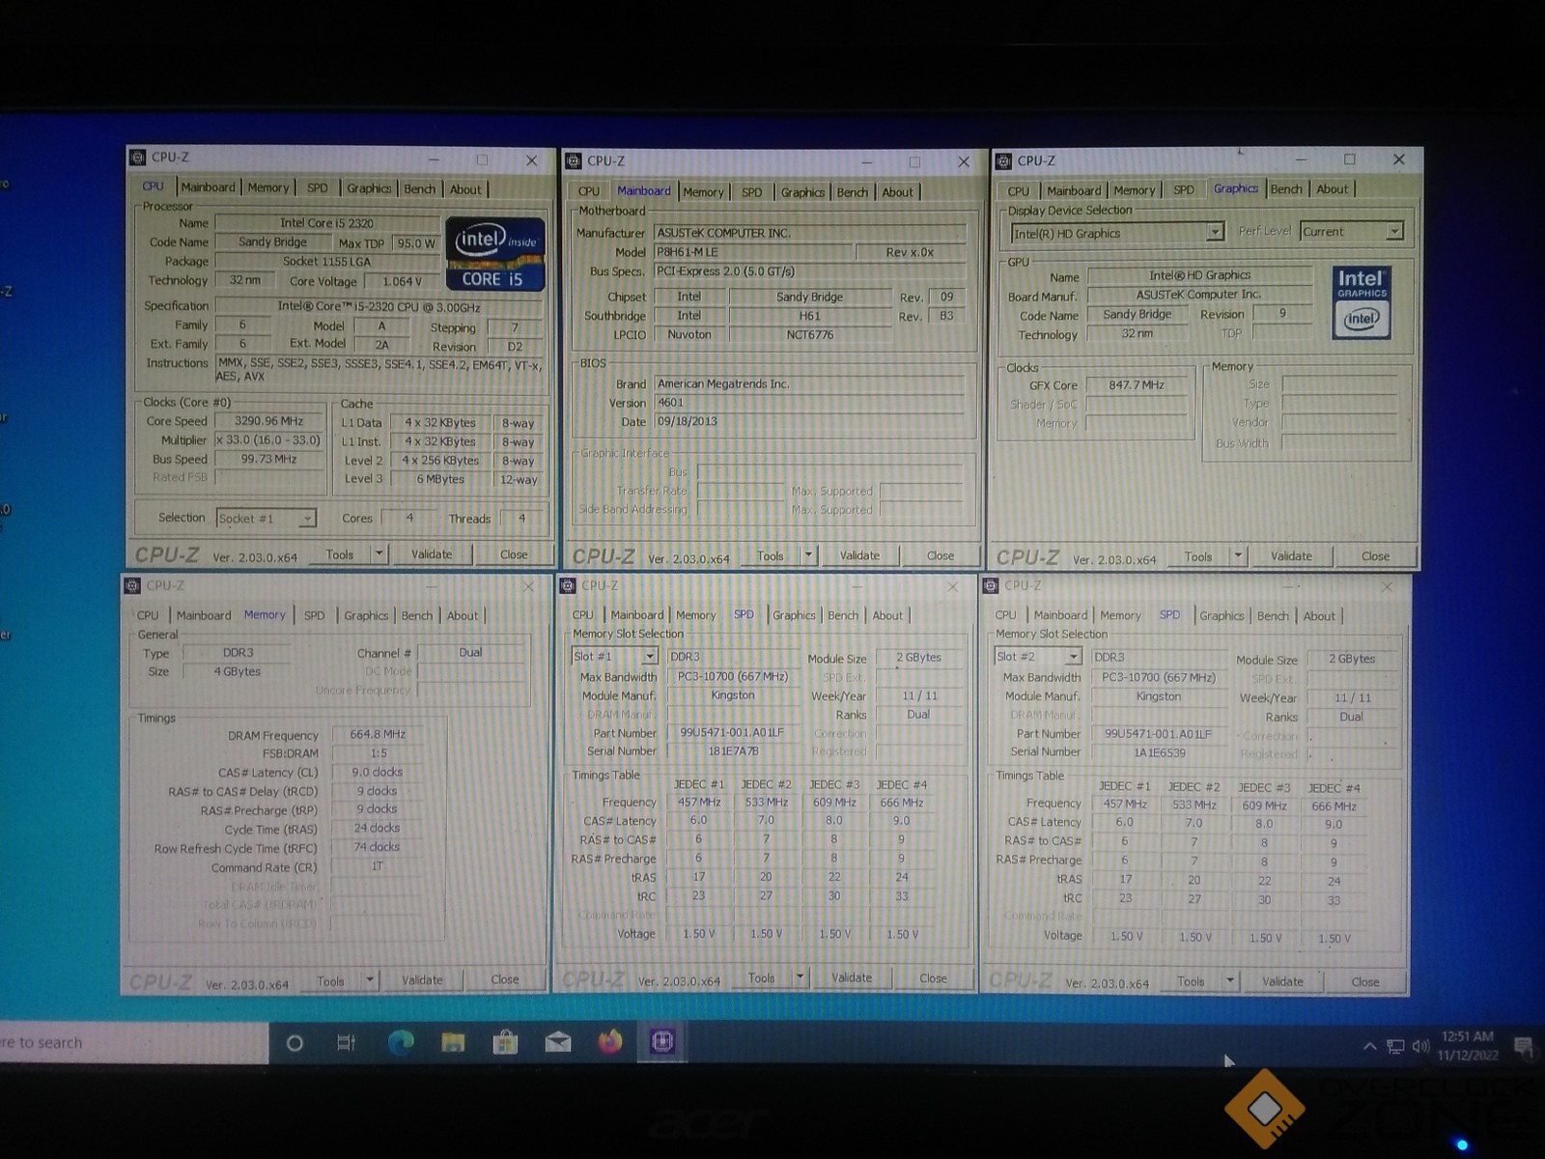Image resolution: width=1545 pixels, height=1159 pixels.
Task: Open the Mail app taskbar icon
Action: click(557, 1042)
